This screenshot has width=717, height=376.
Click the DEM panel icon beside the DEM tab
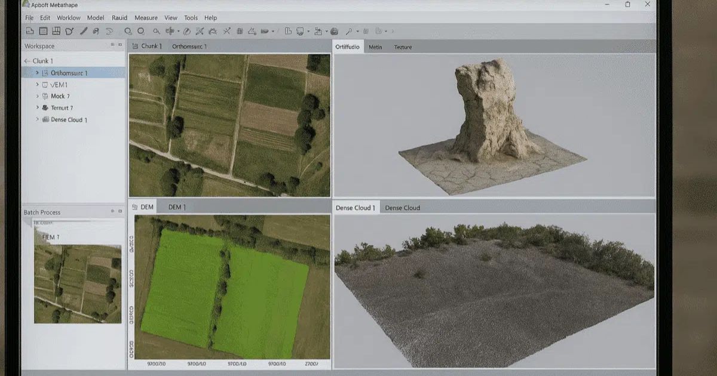point(134,207)
